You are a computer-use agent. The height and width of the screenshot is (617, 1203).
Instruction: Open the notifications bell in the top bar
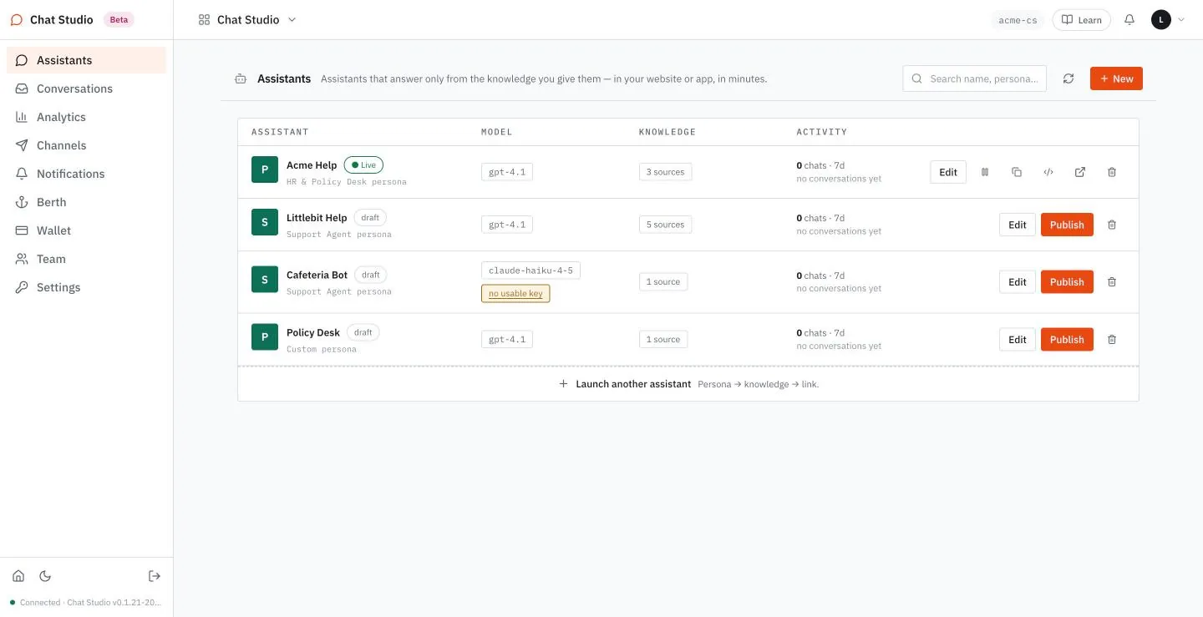pos(1129,19)
